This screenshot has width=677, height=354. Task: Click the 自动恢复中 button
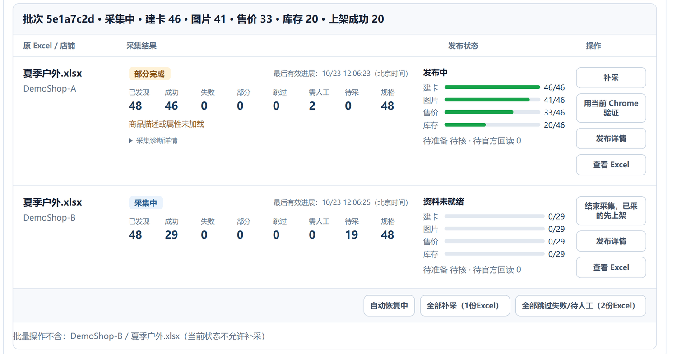[x=389, y=306]
